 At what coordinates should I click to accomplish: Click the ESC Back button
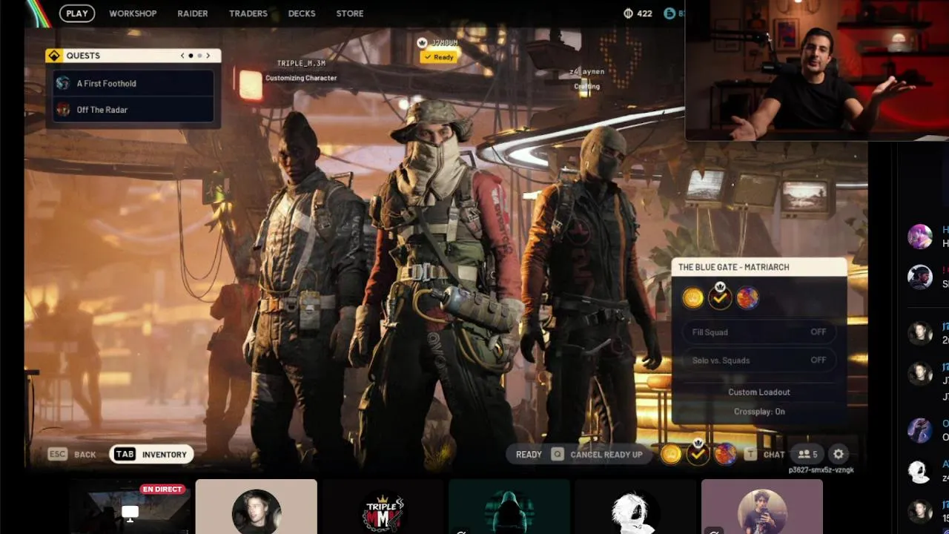coord(73,454)
